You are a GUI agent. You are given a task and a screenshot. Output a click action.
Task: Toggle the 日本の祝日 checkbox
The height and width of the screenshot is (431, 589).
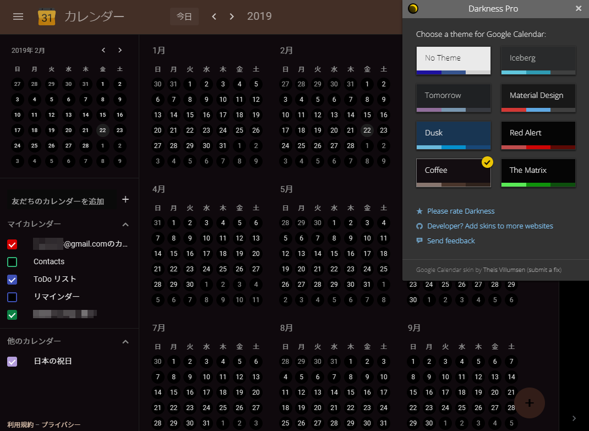tap(12, 362)
